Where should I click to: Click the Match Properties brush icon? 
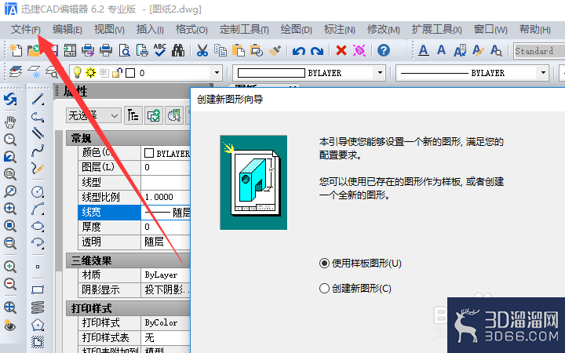[275, 50]
